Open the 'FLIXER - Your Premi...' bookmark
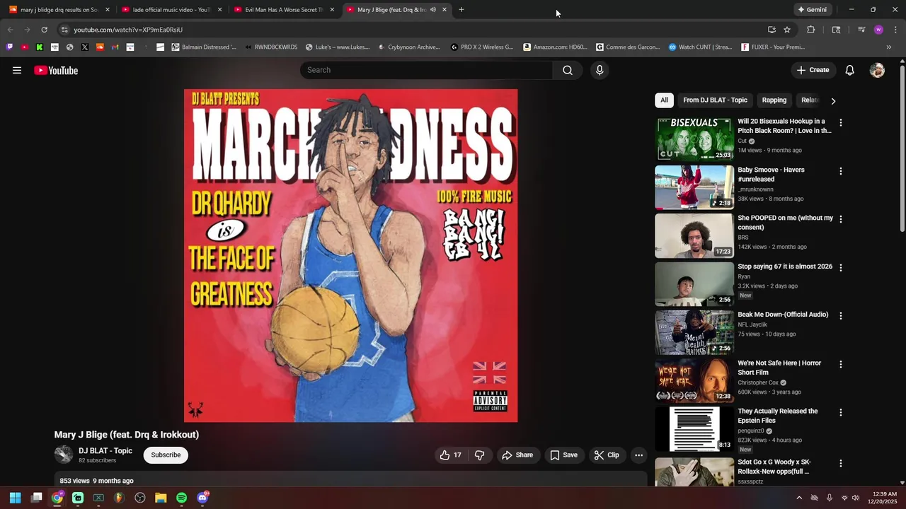 [x=773, y=47]
